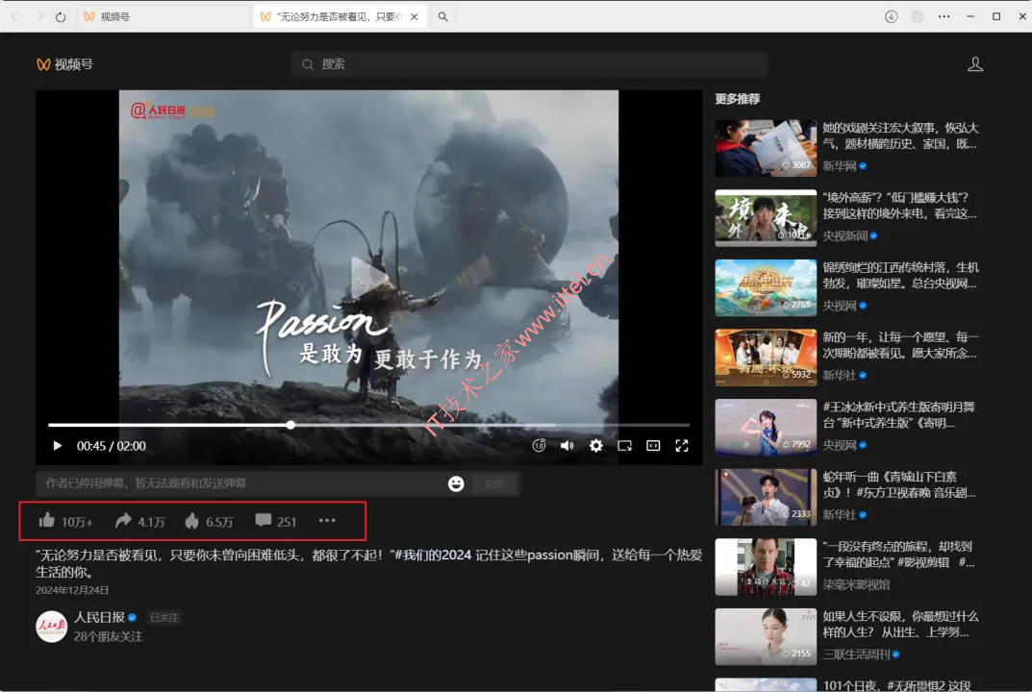Image resolution: width=1032 pixels, height=692 pixels.
Task: Open the 蛇年听一曲 video thumbnail
Action: pos(766,497)
